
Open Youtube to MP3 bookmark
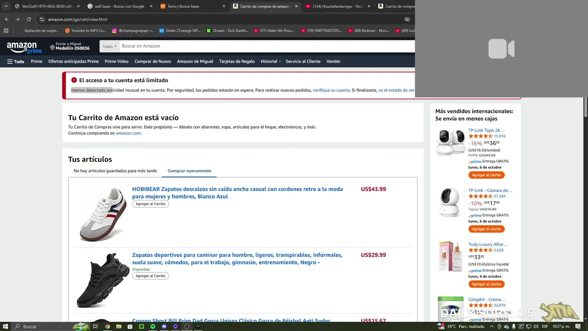(x=85, y=30)
